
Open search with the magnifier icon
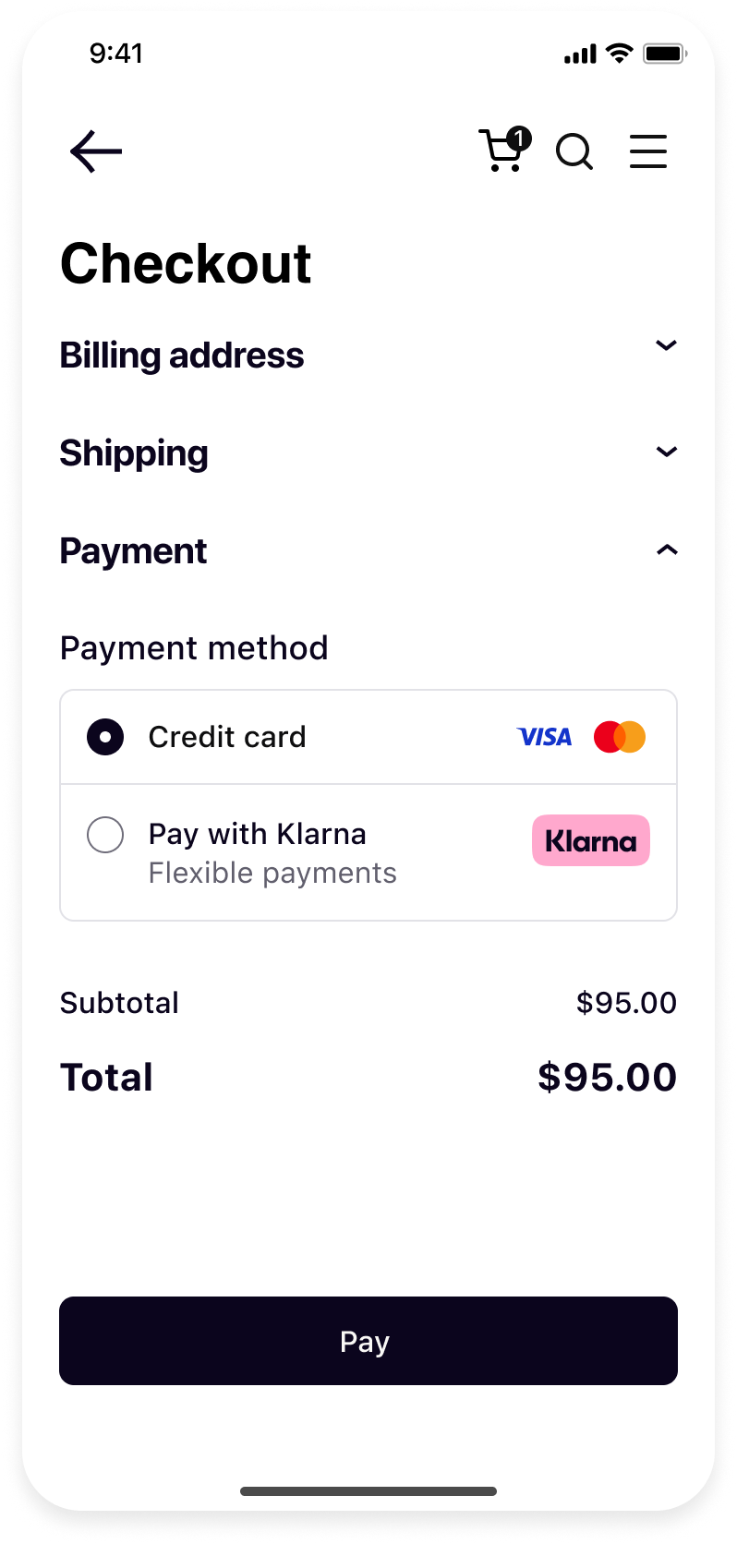click(574, 151)
